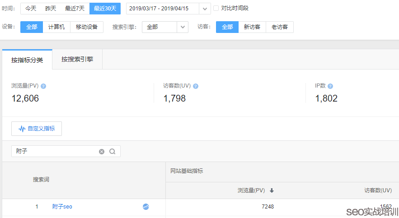Select the 新访客 visitor filter
399x218 pixels.
tap(252, 27)
